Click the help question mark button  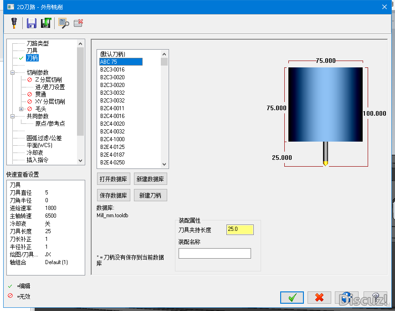(375, 298)
